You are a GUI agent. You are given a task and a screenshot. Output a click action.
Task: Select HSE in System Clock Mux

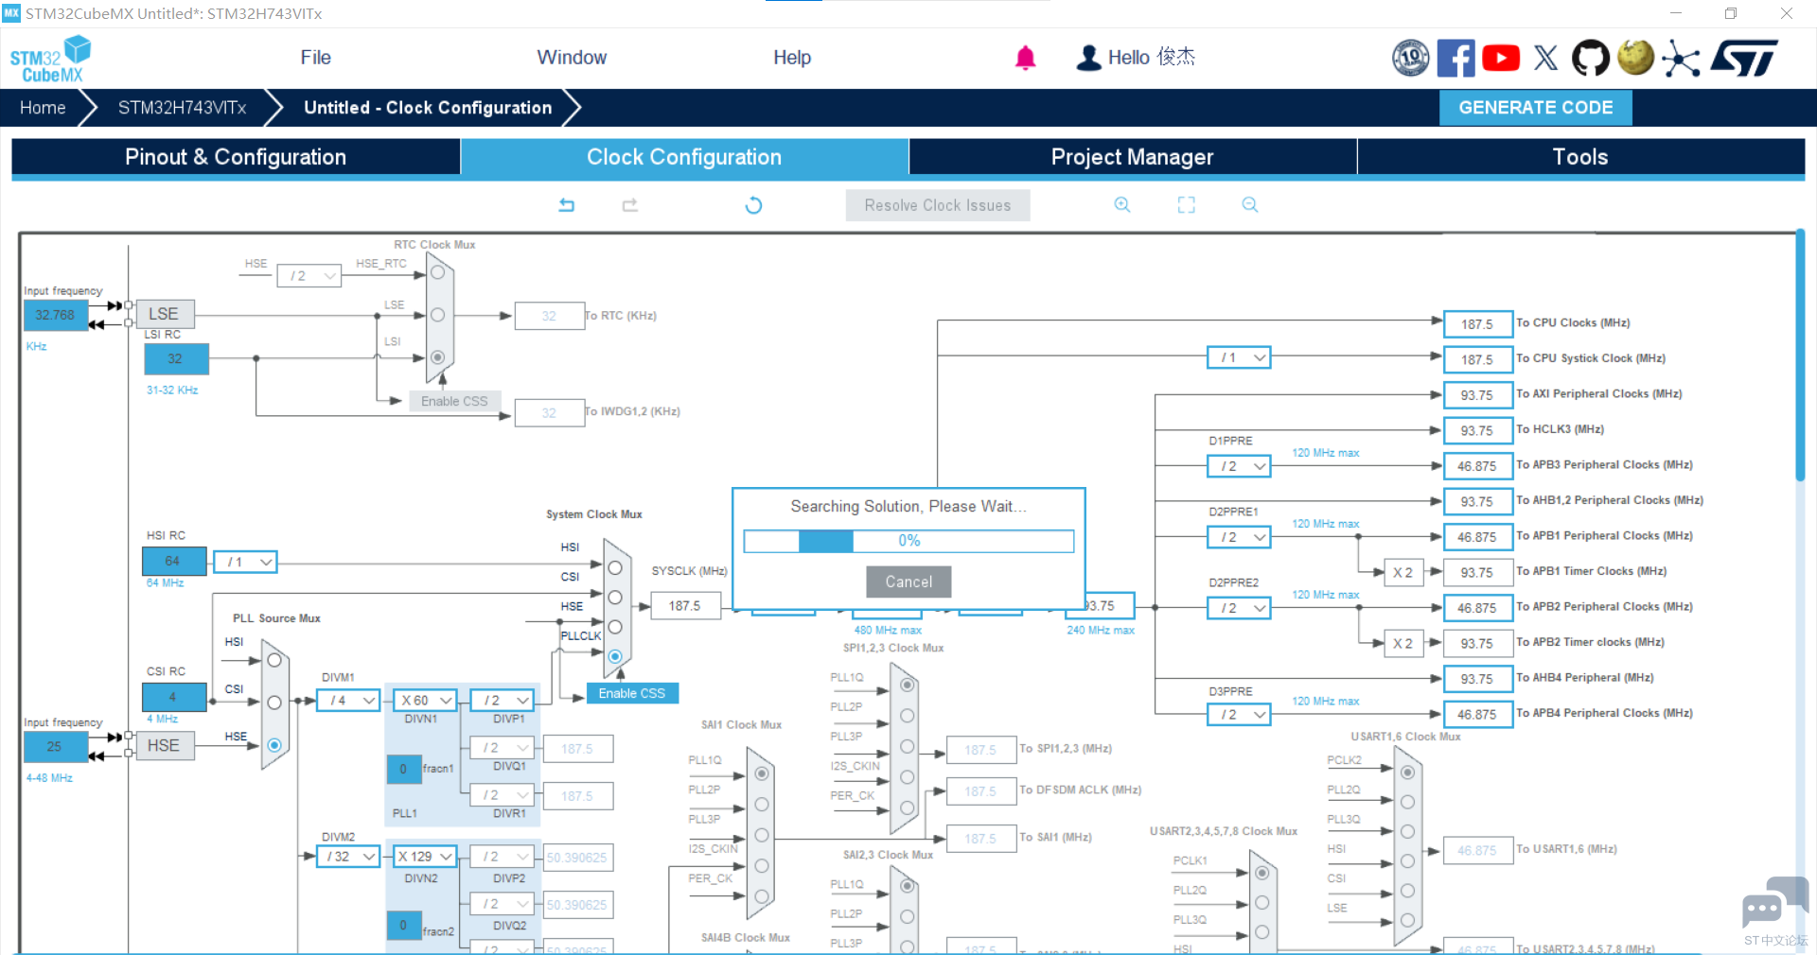615,627
